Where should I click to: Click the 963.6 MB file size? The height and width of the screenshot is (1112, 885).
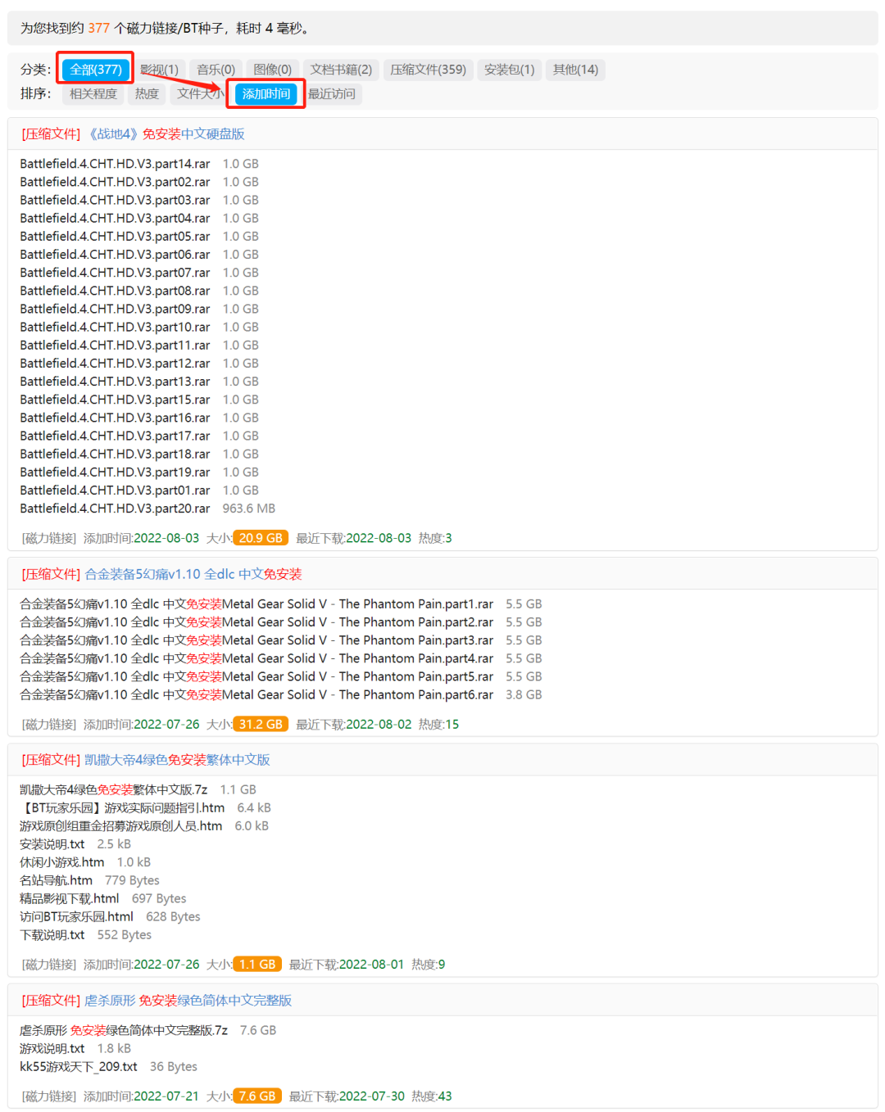point(249,509)
